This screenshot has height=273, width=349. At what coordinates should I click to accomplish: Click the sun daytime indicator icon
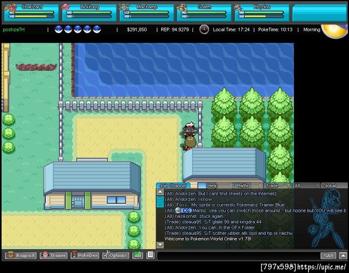point(334,31)
